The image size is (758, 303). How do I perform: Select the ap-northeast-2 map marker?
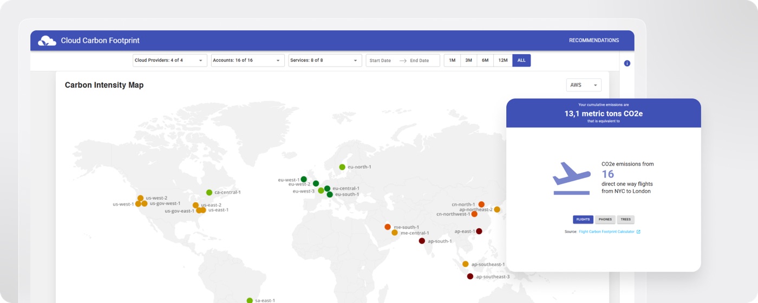pyautogui.click(x=497, y=209)
